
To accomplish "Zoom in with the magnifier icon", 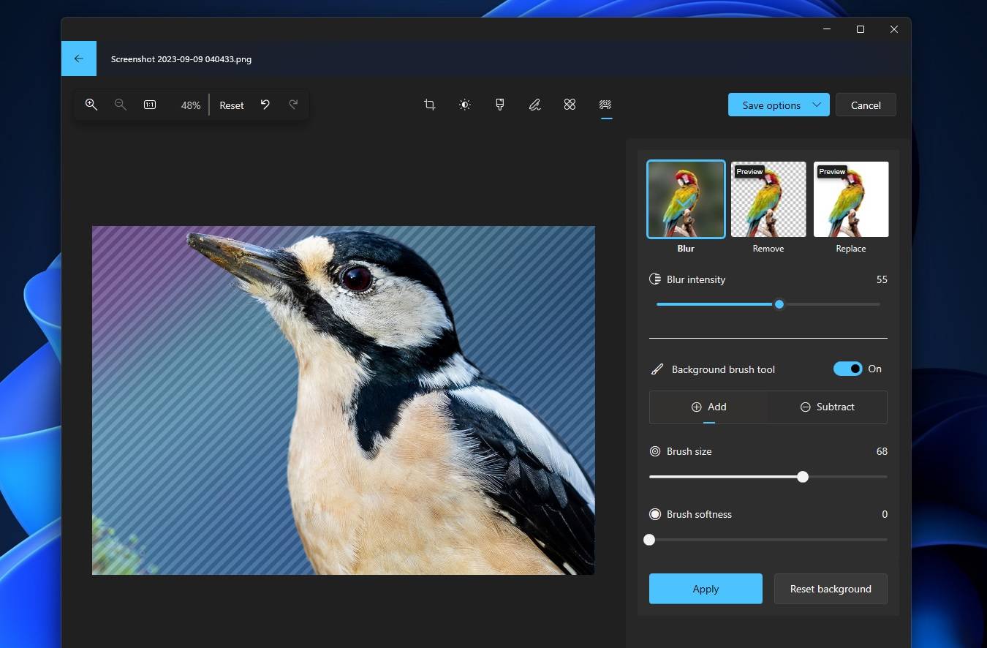I will coord(91,105).
